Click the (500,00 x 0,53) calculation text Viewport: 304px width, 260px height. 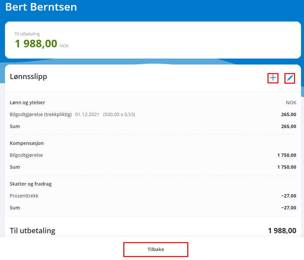click(119, 114)
